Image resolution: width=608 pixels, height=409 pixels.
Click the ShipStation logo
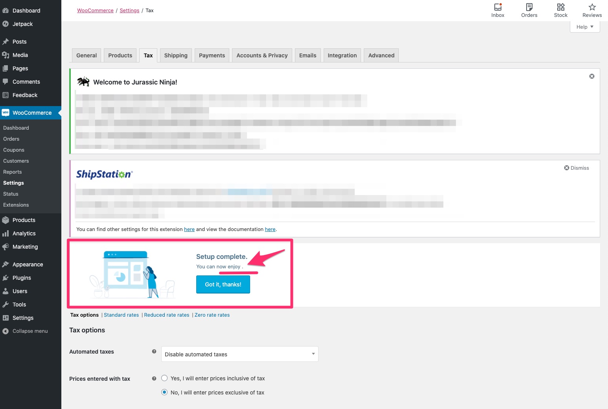105,174
